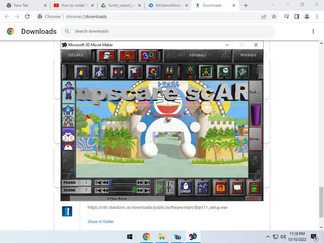Go to next scene button
Image resolution: width=324 pixels, height=243 pixels.
(140, 190)
